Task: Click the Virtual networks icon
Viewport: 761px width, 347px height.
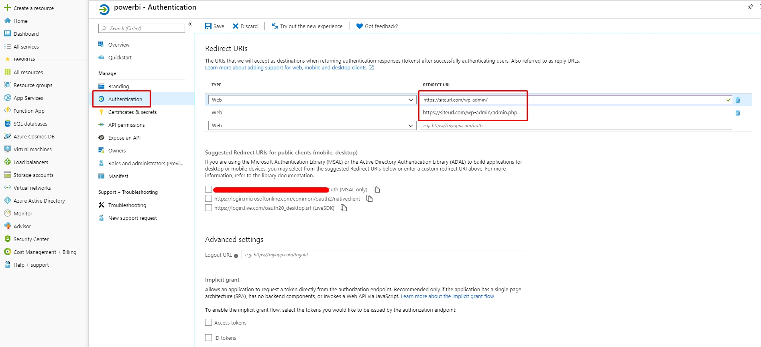Action: (x=7, y=187)
